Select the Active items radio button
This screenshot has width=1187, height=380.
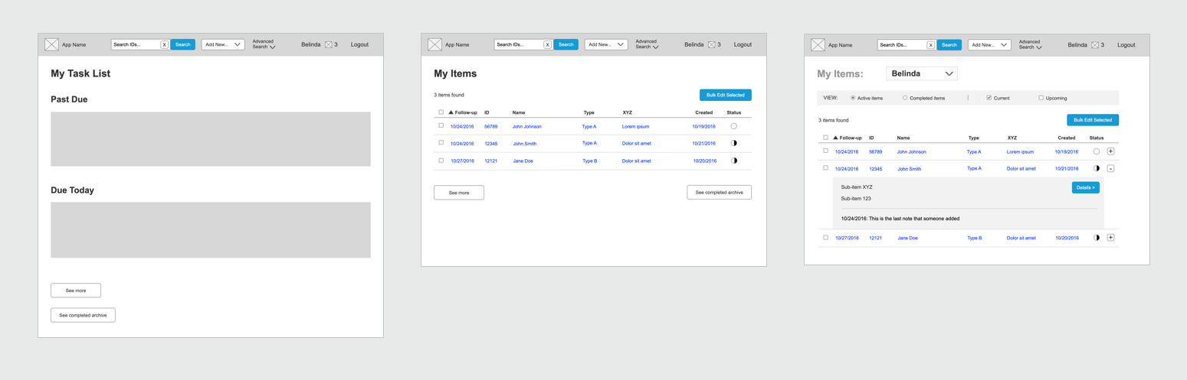click(x=853, y=98)
